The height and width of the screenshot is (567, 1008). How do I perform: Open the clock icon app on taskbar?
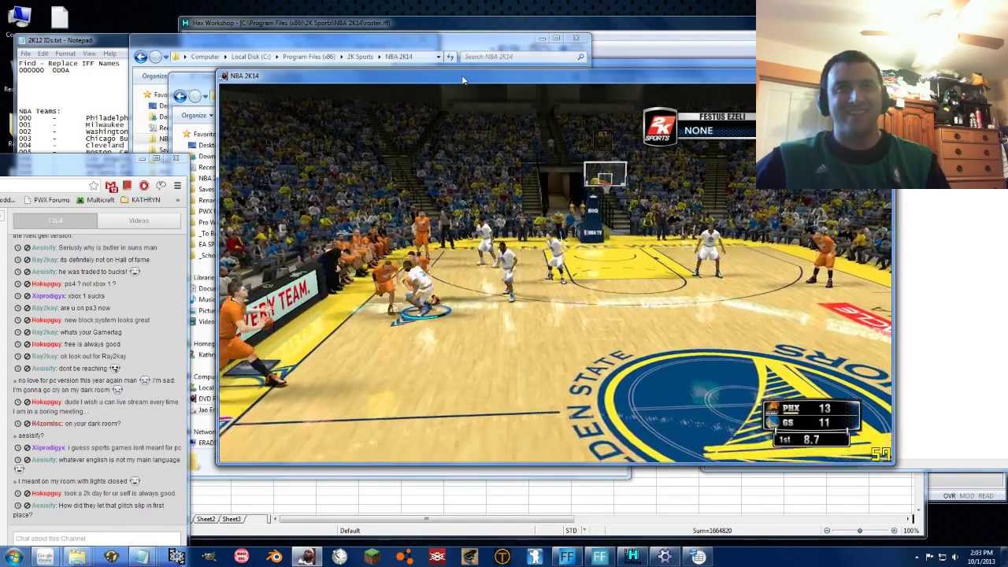coord(339,558)
